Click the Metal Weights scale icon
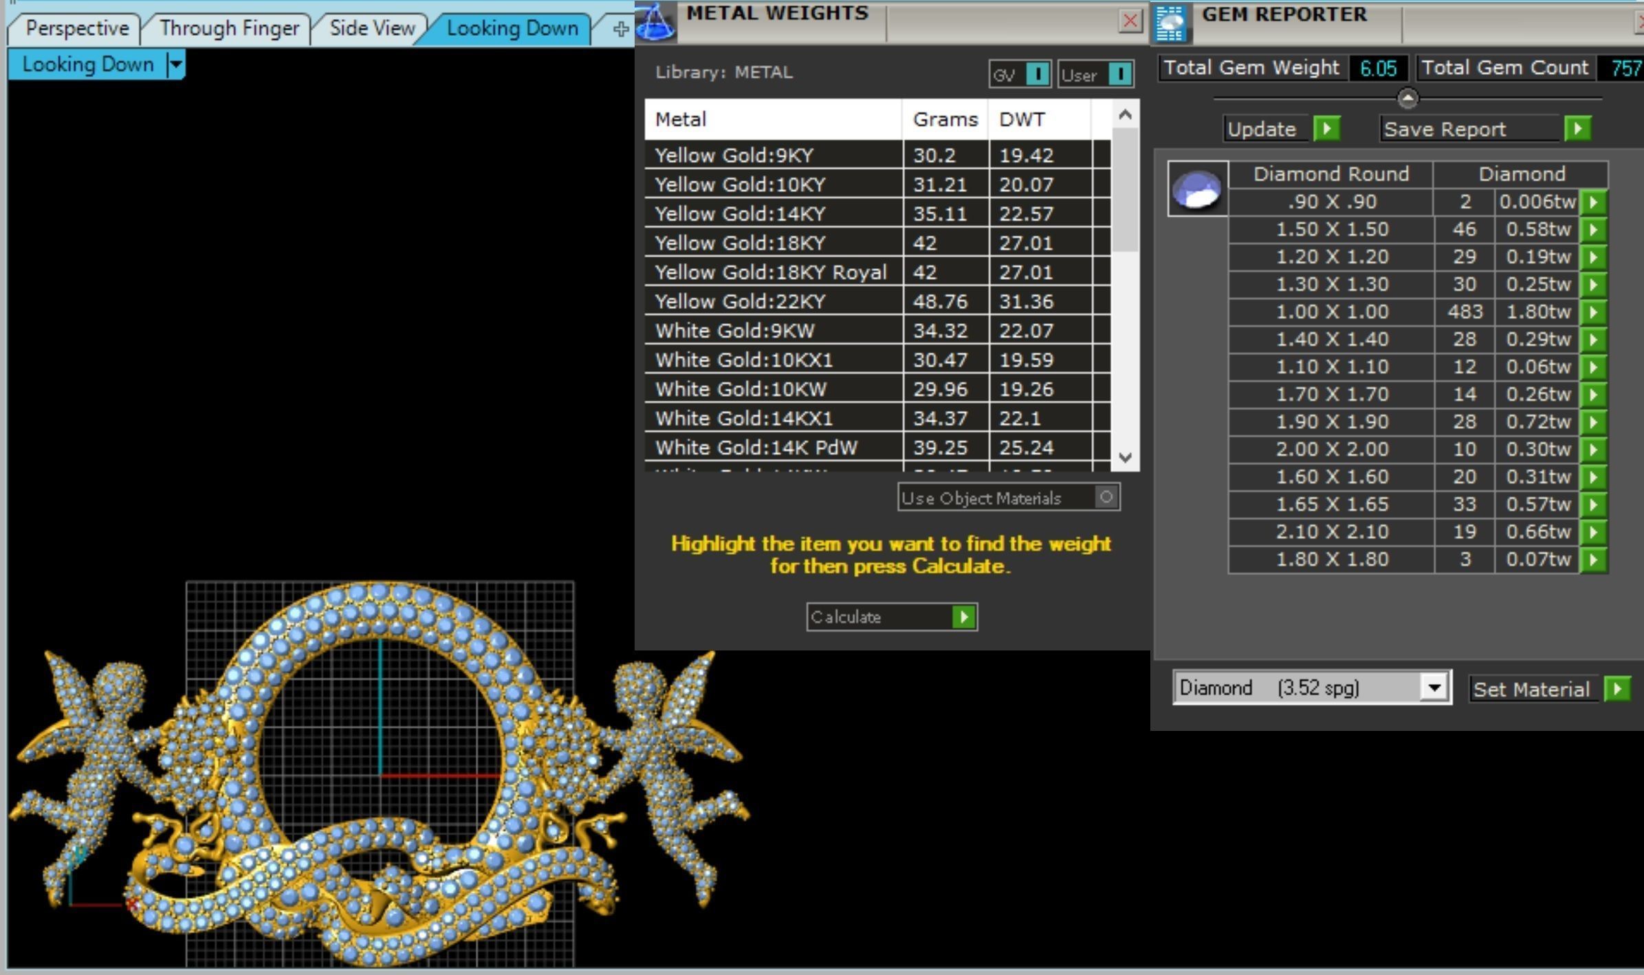The image size is (1644, 975). [x=655, y=21]
